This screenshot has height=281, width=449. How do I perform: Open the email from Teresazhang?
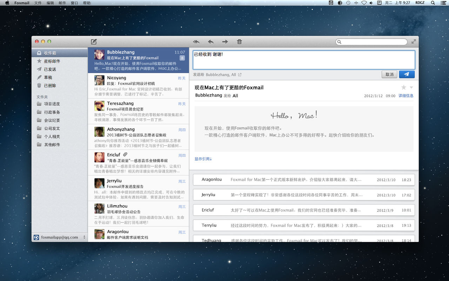(x=138, y=111)
